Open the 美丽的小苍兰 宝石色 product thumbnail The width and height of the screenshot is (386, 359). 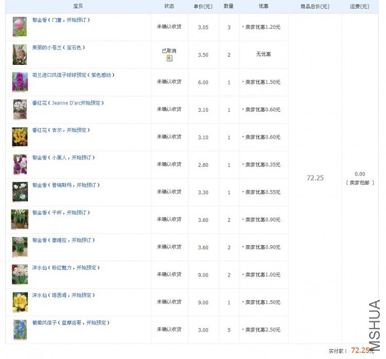[x=20, y=55]
